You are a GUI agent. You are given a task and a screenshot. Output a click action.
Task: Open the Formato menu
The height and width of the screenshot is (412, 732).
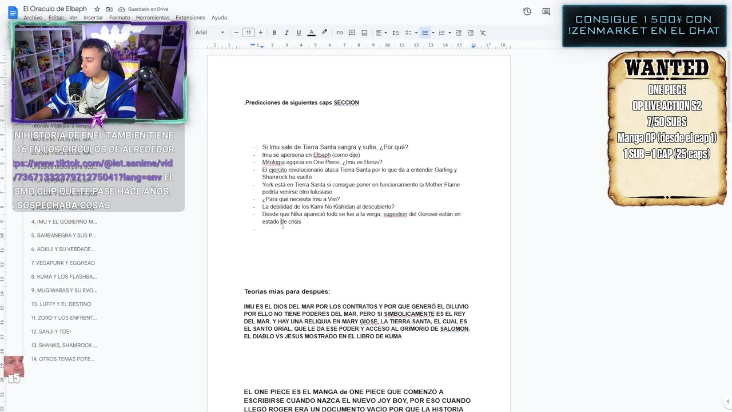[x=120, y=18]
